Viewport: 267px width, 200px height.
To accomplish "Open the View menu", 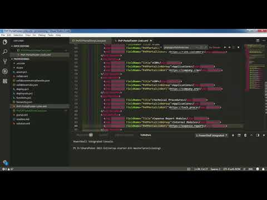I will tap(28, 35).
